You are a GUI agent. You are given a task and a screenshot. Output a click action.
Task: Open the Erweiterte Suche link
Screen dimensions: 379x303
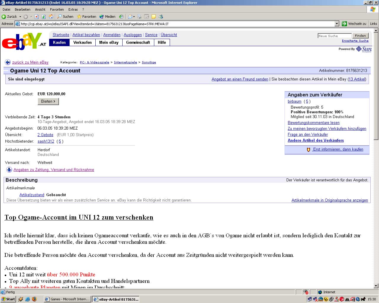[355, 41]
